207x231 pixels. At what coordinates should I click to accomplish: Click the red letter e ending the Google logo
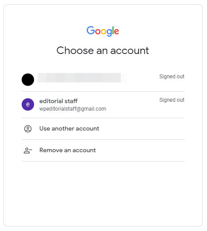(x=116, y=31)
